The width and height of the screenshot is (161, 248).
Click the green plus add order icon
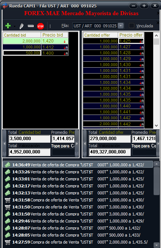click(8, 26)
